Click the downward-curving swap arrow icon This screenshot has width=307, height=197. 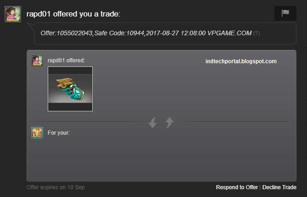153,122
